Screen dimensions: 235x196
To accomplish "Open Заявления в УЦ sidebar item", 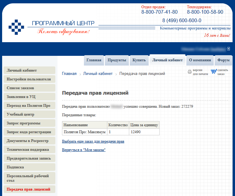I will pyautogui.click(x=29, y=97).
